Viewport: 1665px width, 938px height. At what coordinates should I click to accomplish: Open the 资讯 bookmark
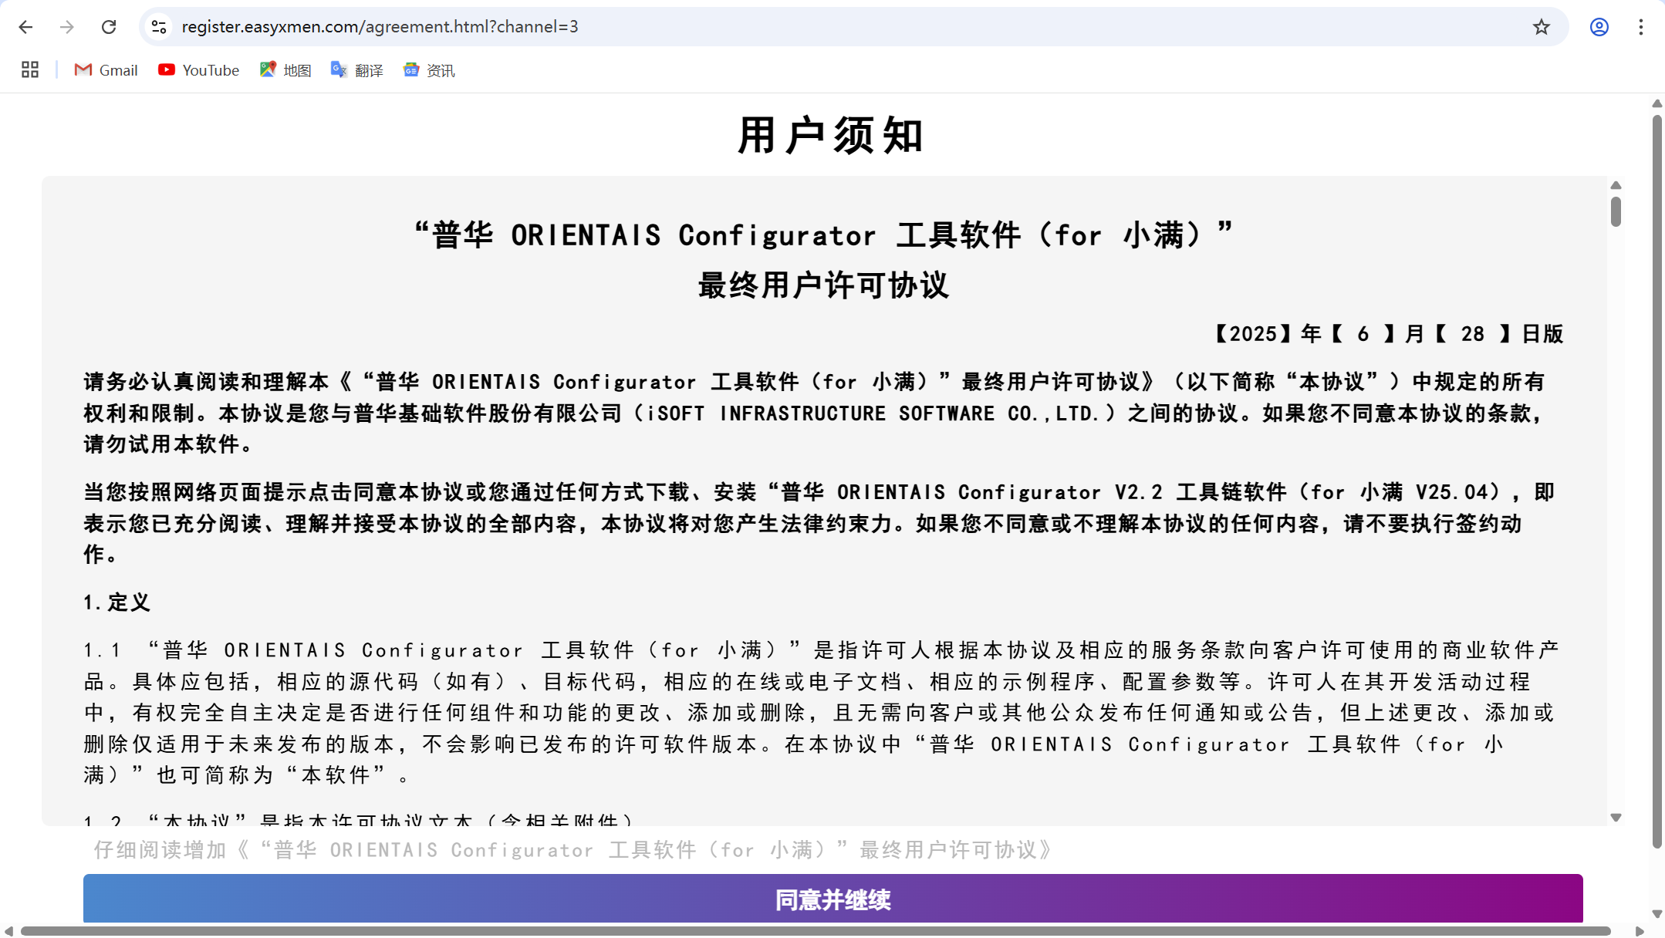coord(429,70)
